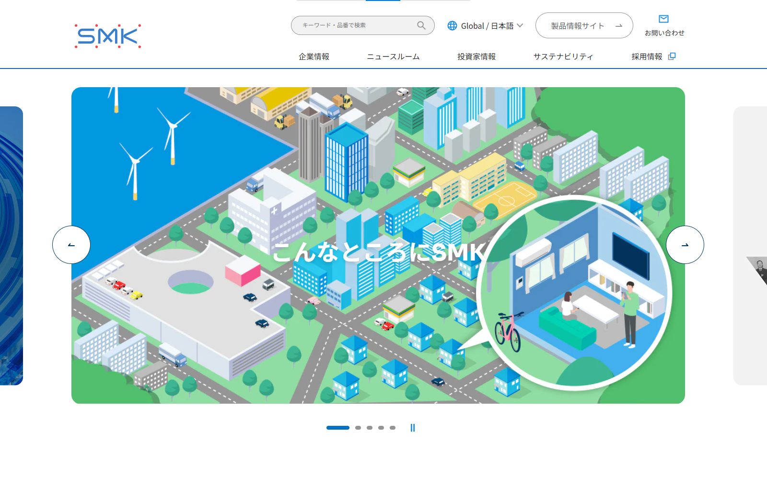Open the 採用情報 link
The width and height of the screenshot is (767, 479).
click(653, 57)
